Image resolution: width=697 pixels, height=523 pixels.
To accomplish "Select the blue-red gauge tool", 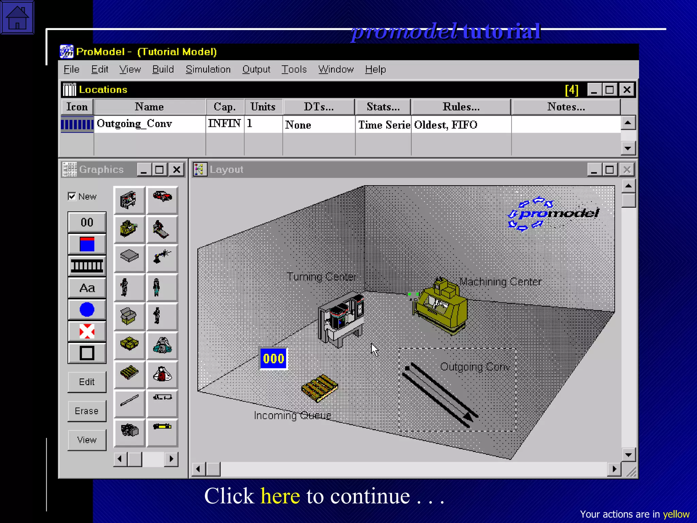I will pos(87,244).
